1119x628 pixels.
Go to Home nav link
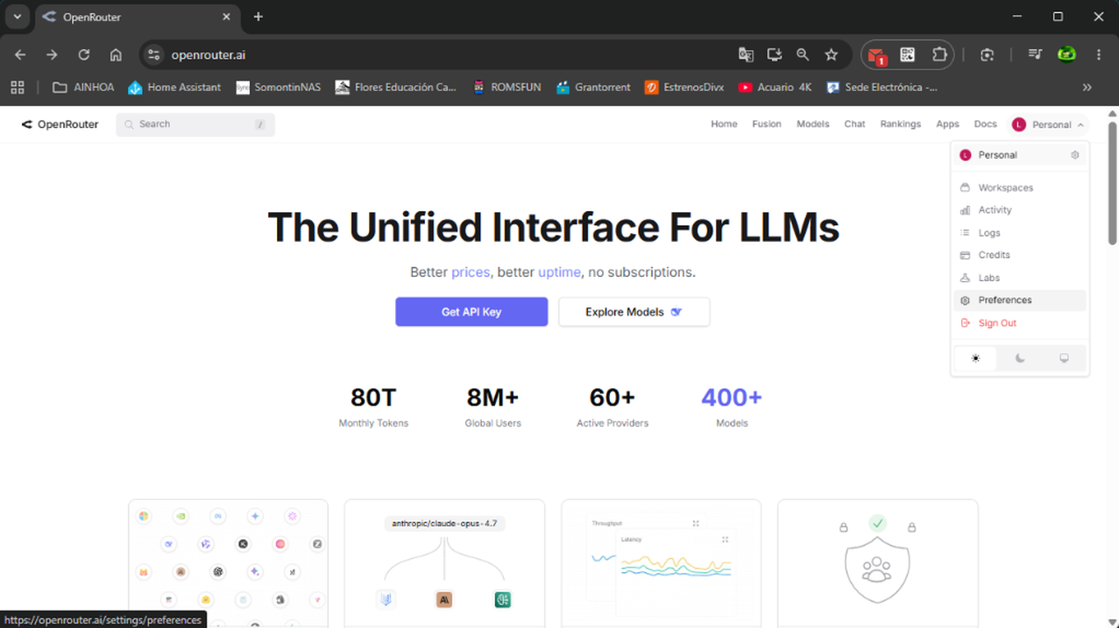pos(724,124)
